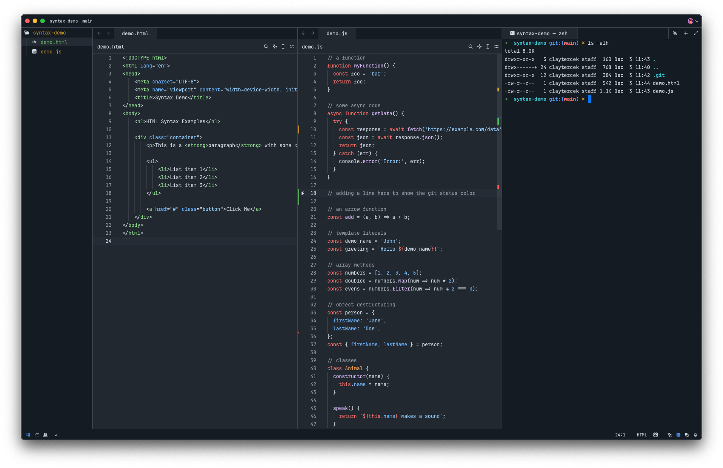Image resolution: width=723 pixels, height=468 pixels.
Task: Select the syntax-demo — zsh terminal tab
Action: point(540,33)
